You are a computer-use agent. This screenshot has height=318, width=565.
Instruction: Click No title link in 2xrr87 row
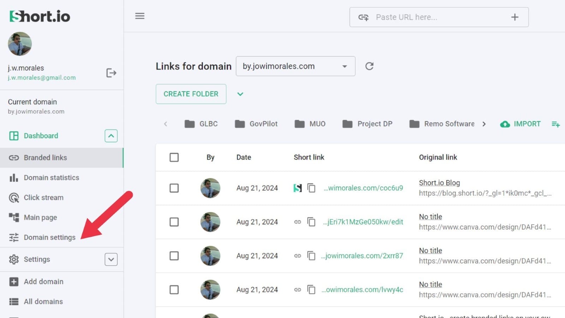tap(430, 251)
